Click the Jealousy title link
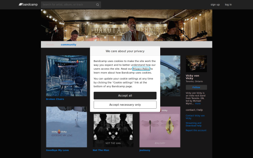Viewport: 253px width, 158px height. [x=145, y=150]
